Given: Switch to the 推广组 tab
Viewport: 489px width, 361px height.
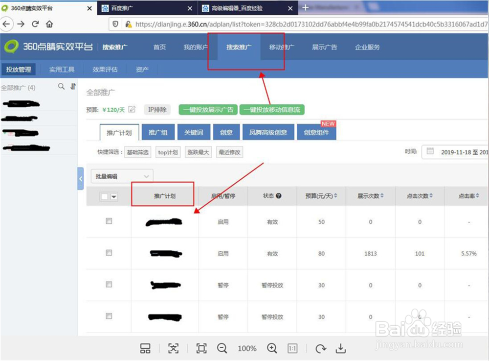Looking at the screenshot, I should click(158, 132).
